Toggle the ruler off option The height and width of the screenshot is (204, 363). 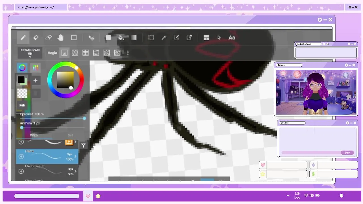point(64,53)
